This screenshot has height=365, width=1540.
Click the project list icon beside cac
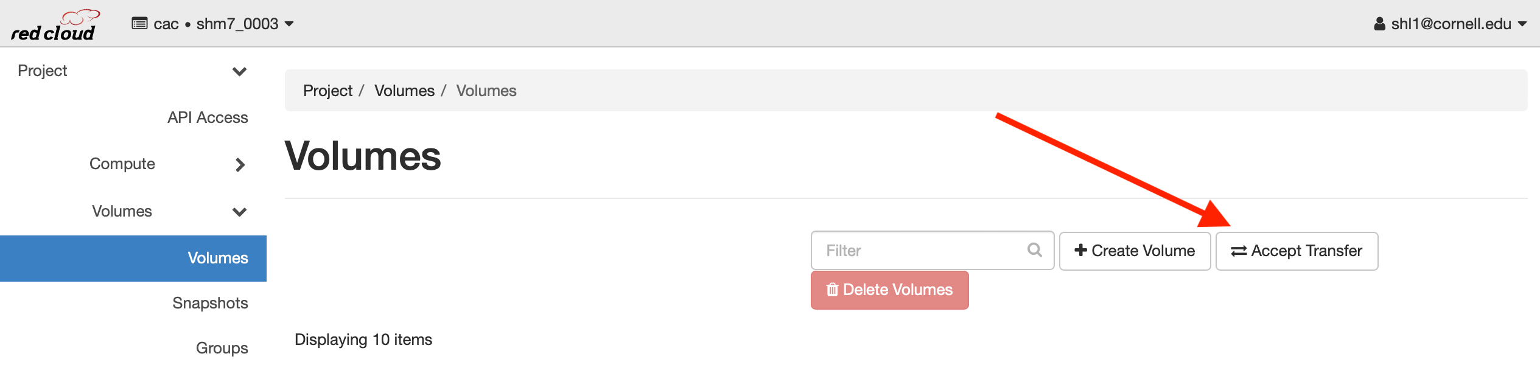click(x=139, y=24)
